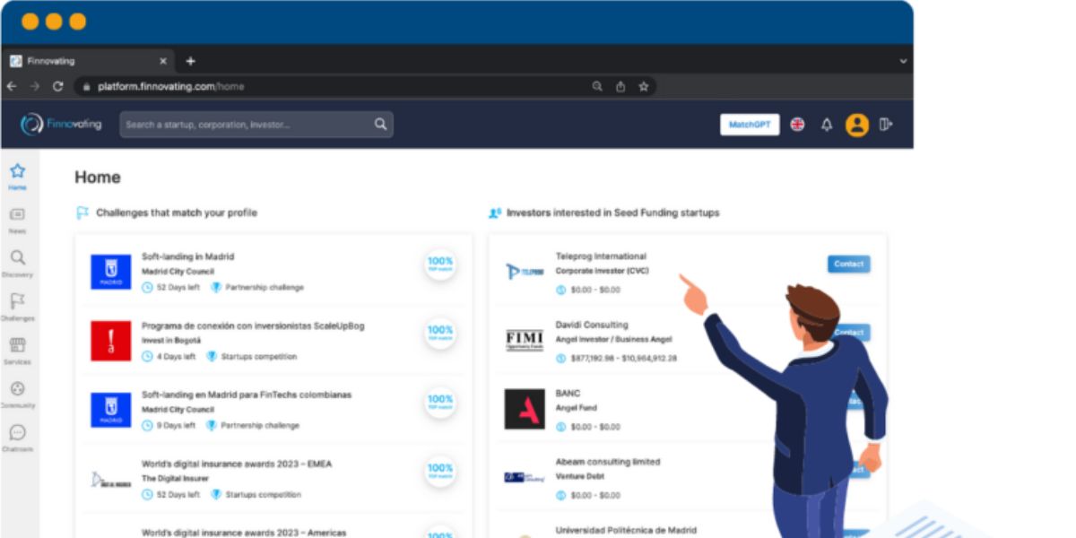1076x538 pixels.
Task: Open Soft-landing en Madrid para FinTechs colombianas
Action: [x=247, y=395]
